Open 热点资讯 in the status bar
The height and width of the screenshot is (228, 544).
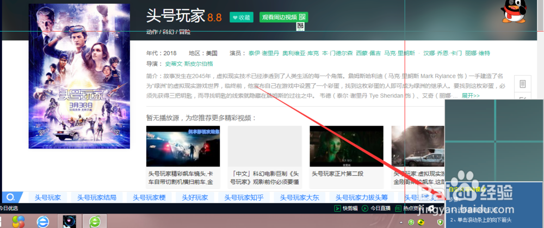(408, 208)
